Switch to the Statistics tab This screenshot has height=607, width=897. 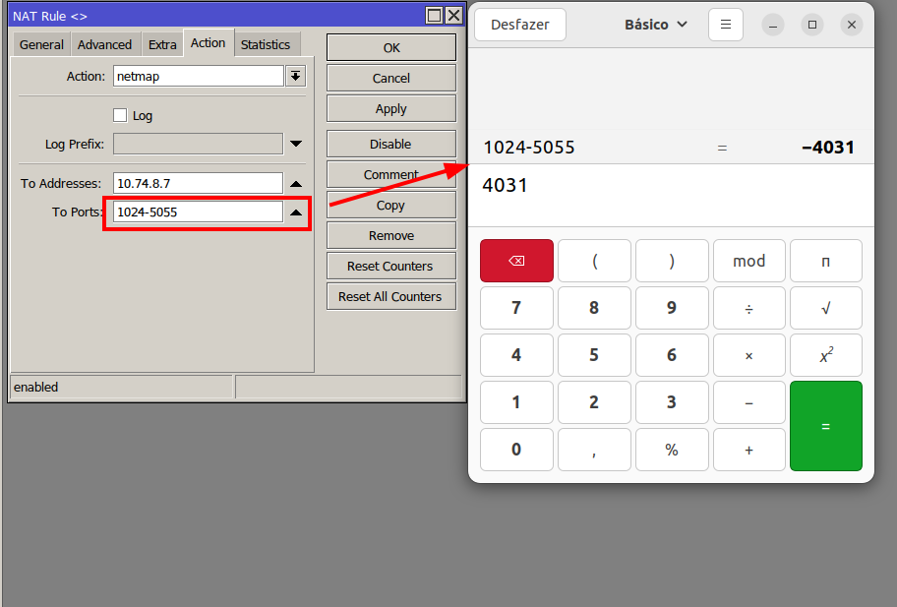[x=266, y=44]
